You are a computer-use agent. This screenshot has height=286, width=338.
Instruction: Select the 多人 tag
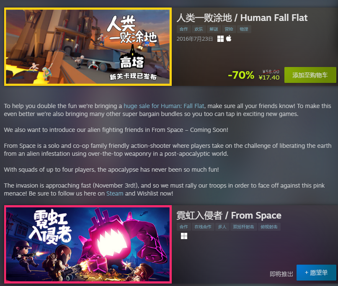[x=222, y=227]
